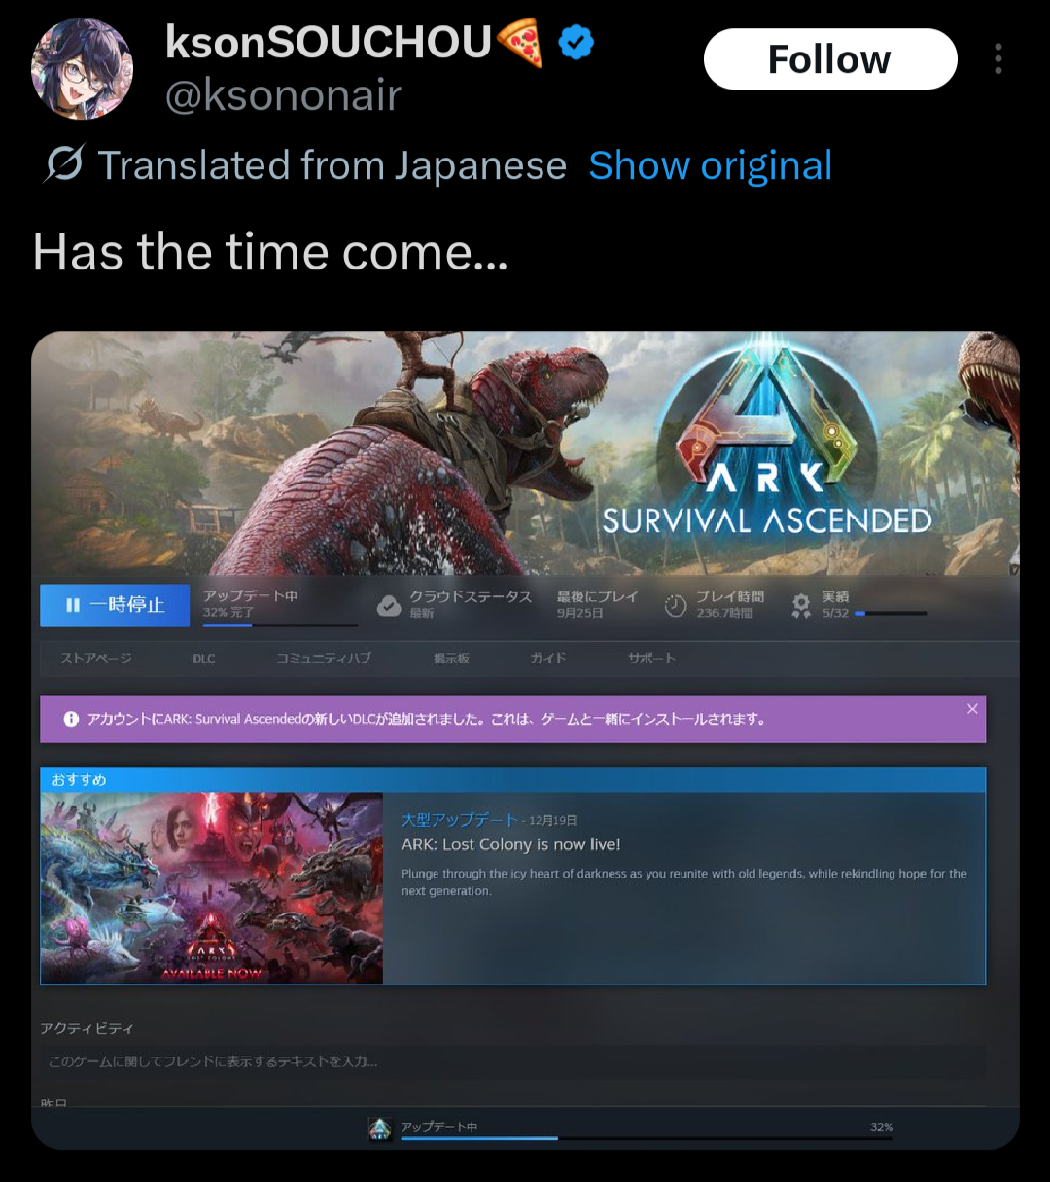Click the achievements ribbon icon
Viewport: 1050px width, 1182px height.
pos(801,605)
